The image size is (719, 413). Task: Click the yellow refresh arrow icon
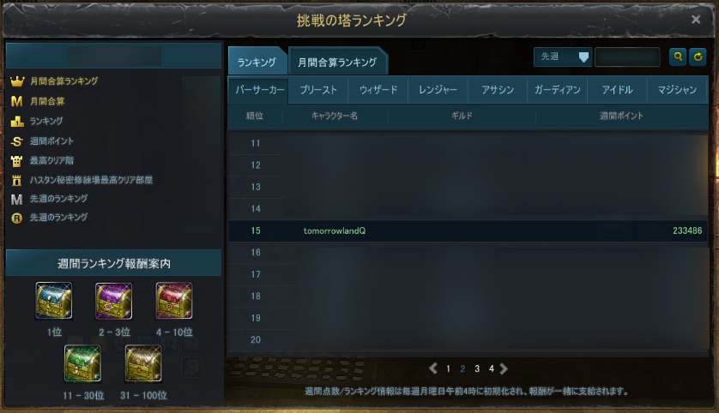(698, 57)
